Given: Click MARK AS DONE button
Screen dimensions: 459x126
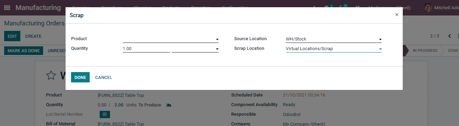Looking at the screenshot, I should tap(24, 50).
